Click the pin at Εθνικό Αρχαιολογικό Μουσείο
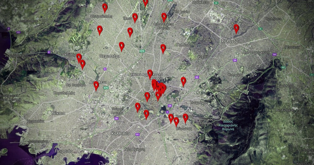 [x=150, y=74]
